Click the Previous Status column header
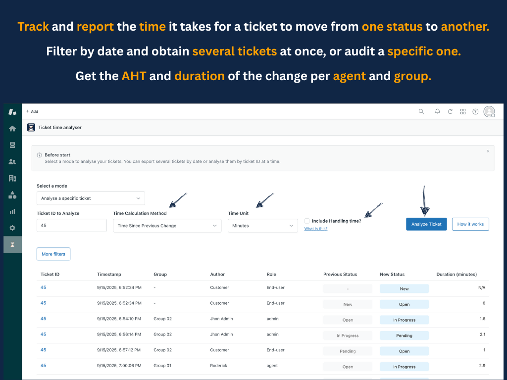 pos(340,274)
